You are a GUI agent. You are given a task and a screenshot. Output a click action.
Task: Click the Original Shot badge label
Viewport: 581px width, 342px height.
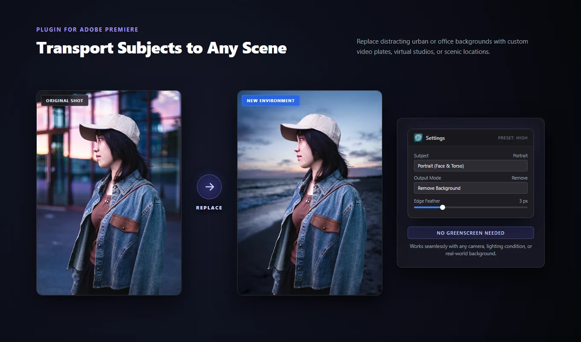click(x=65, y=100)
